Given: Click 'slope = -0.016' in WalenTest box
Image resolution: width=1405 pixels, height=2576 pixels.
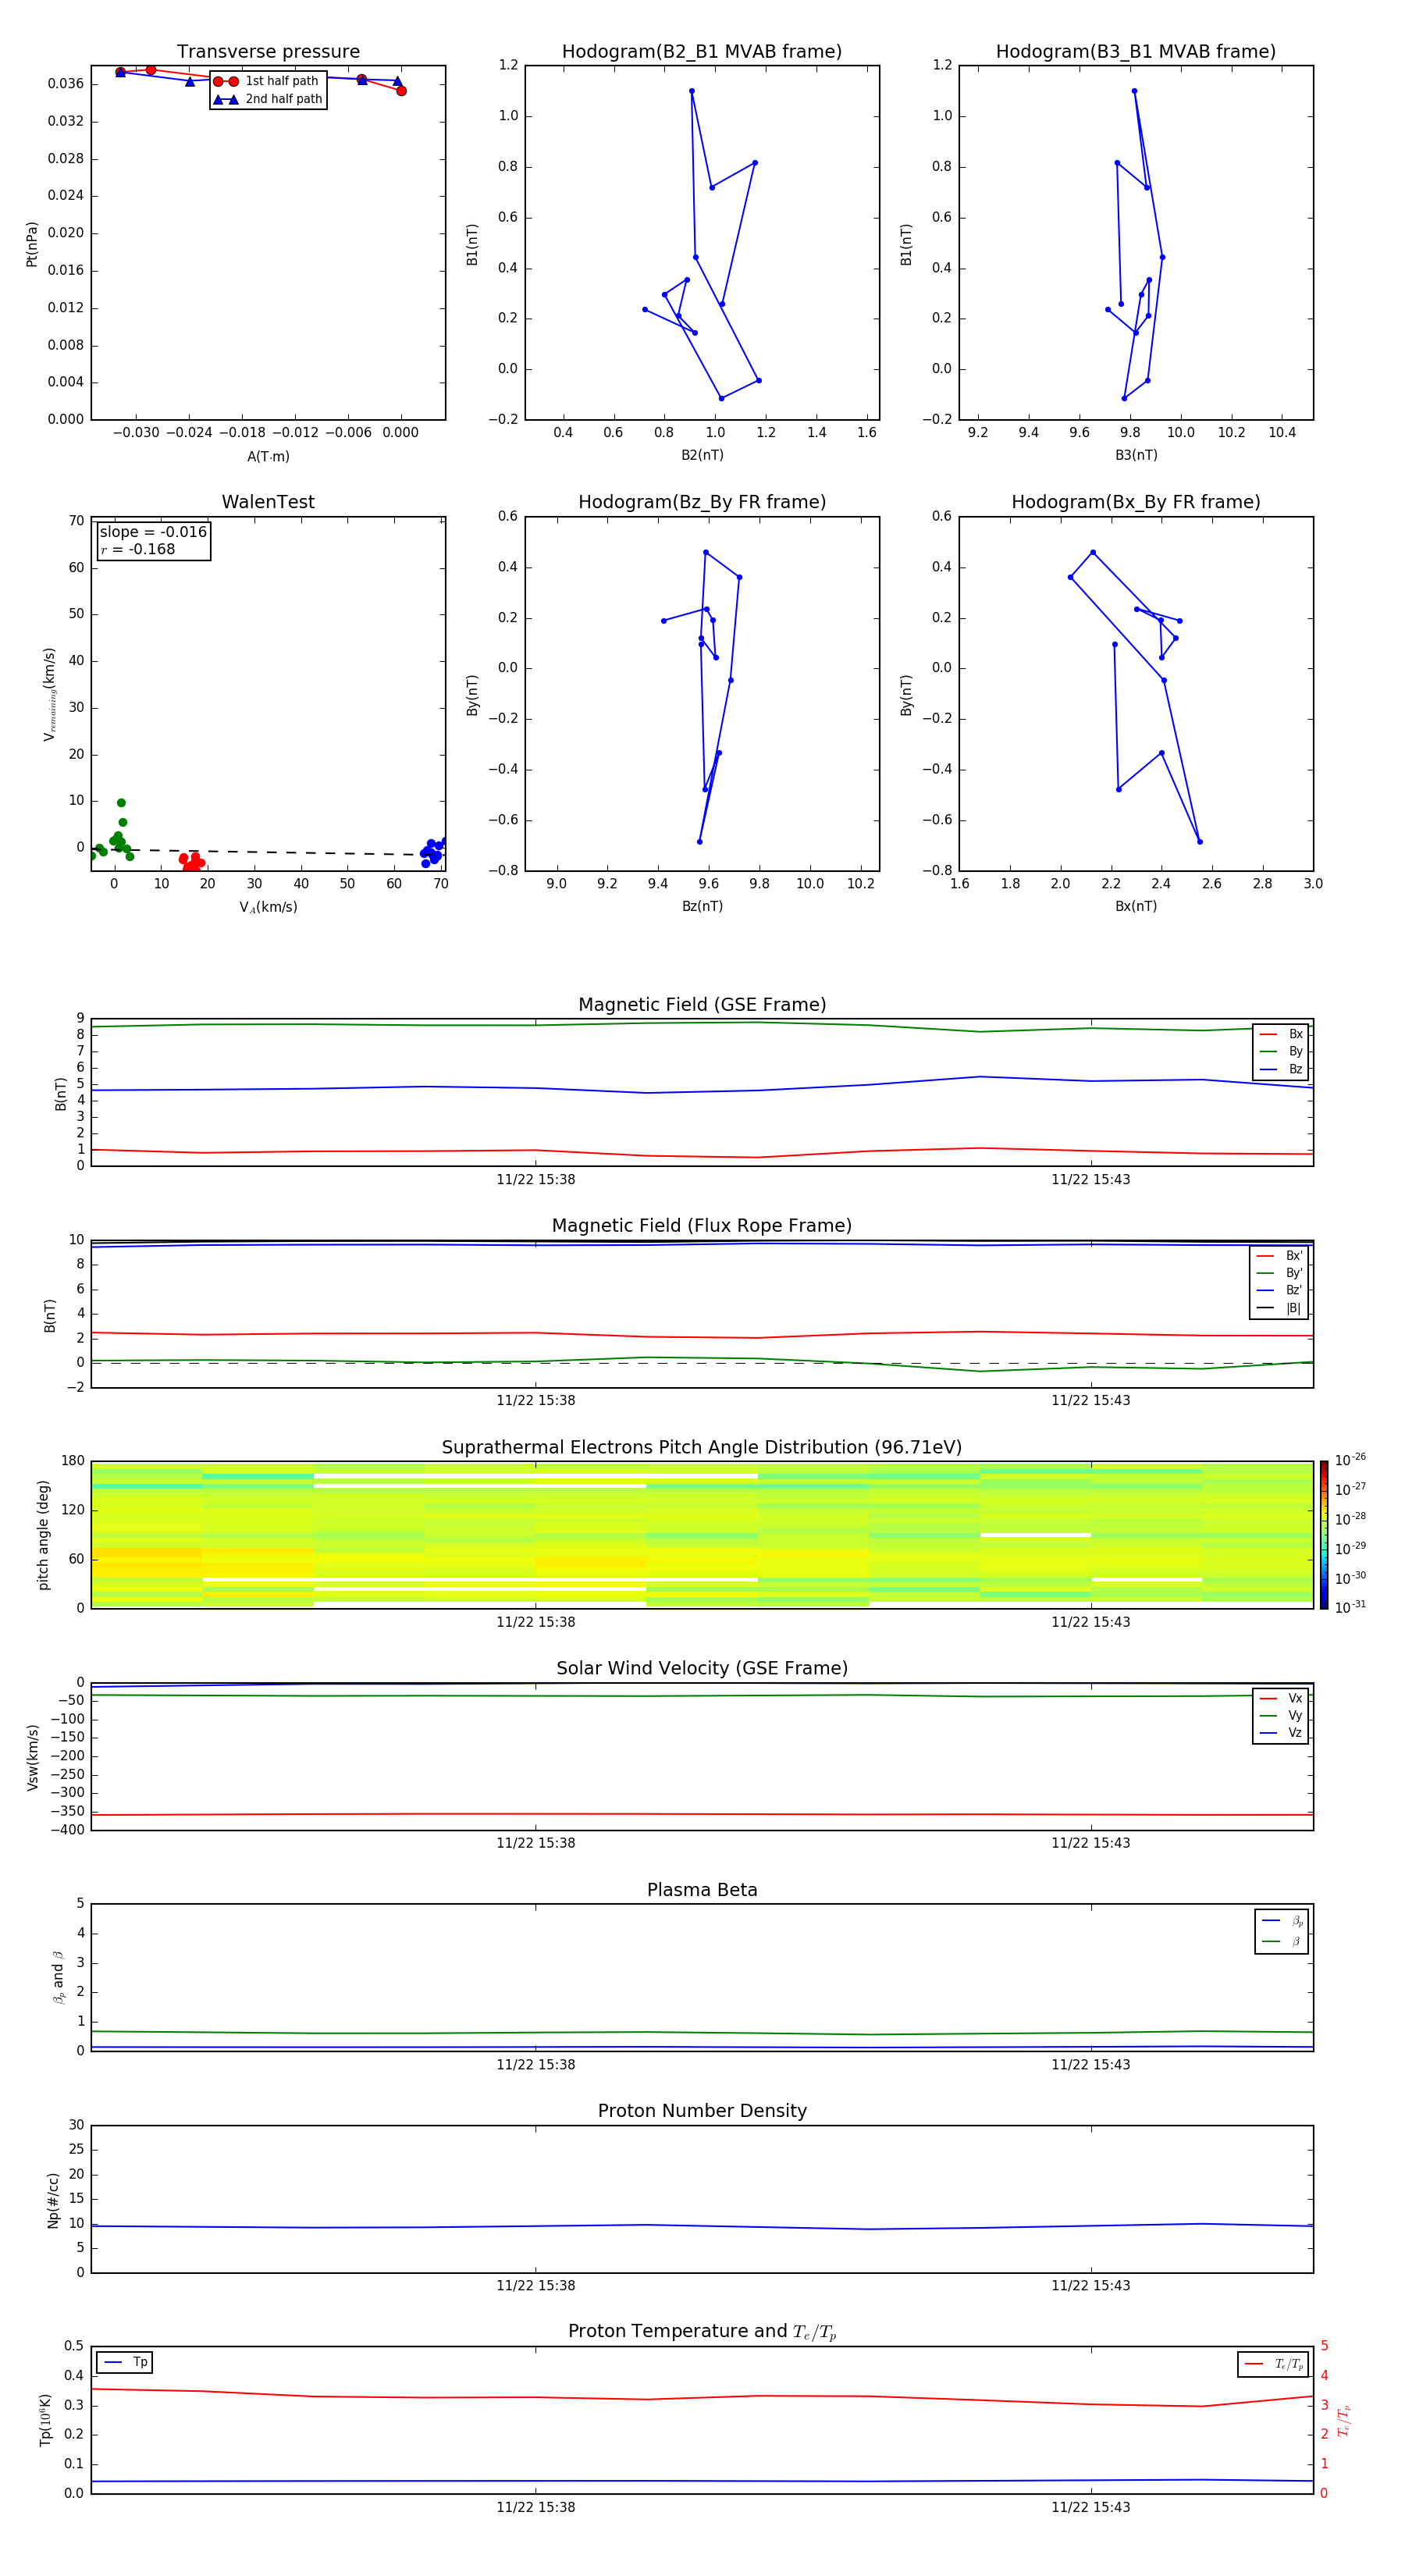Looking at the screenshot, I should [153, 532].
